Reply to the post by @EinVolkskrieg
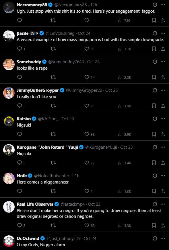Image resolution: width=169 pixels, height=250 pixels. (x=21, y=49)
